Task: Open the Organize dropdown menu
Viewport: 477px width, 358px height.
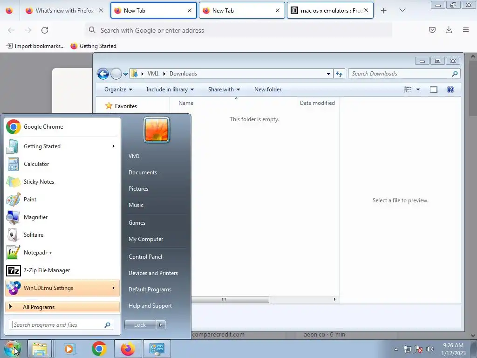Action: point(118,89)
